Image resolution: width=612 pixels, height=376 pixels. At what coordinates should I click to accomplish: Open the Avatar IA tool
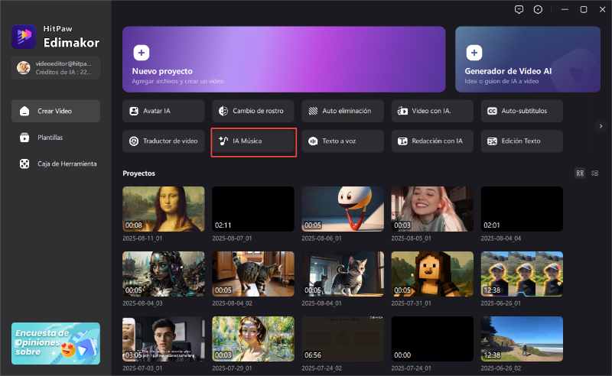(164, 111)
